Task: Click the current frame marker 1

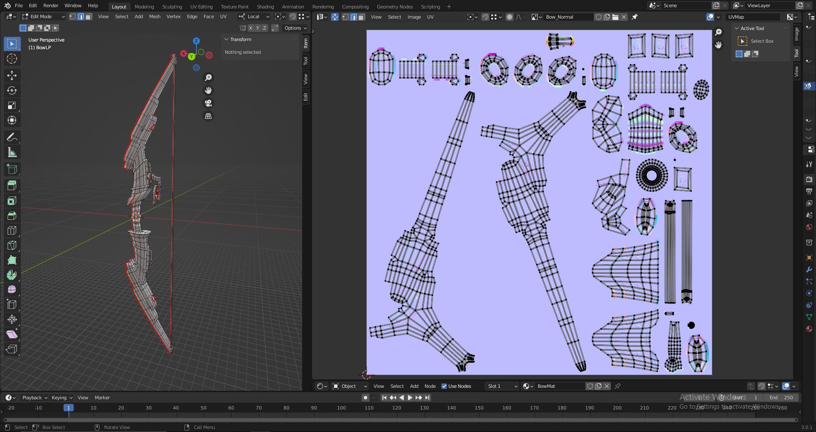Action: 68,408
